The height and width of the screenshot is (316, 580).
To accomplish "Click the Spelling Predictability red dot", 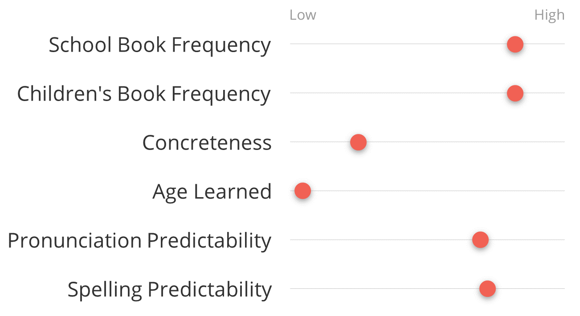I will [x=487, y=289].
